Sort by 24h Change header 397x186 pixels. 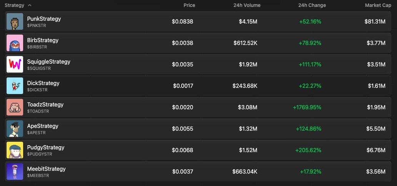(x=312, y=5)
